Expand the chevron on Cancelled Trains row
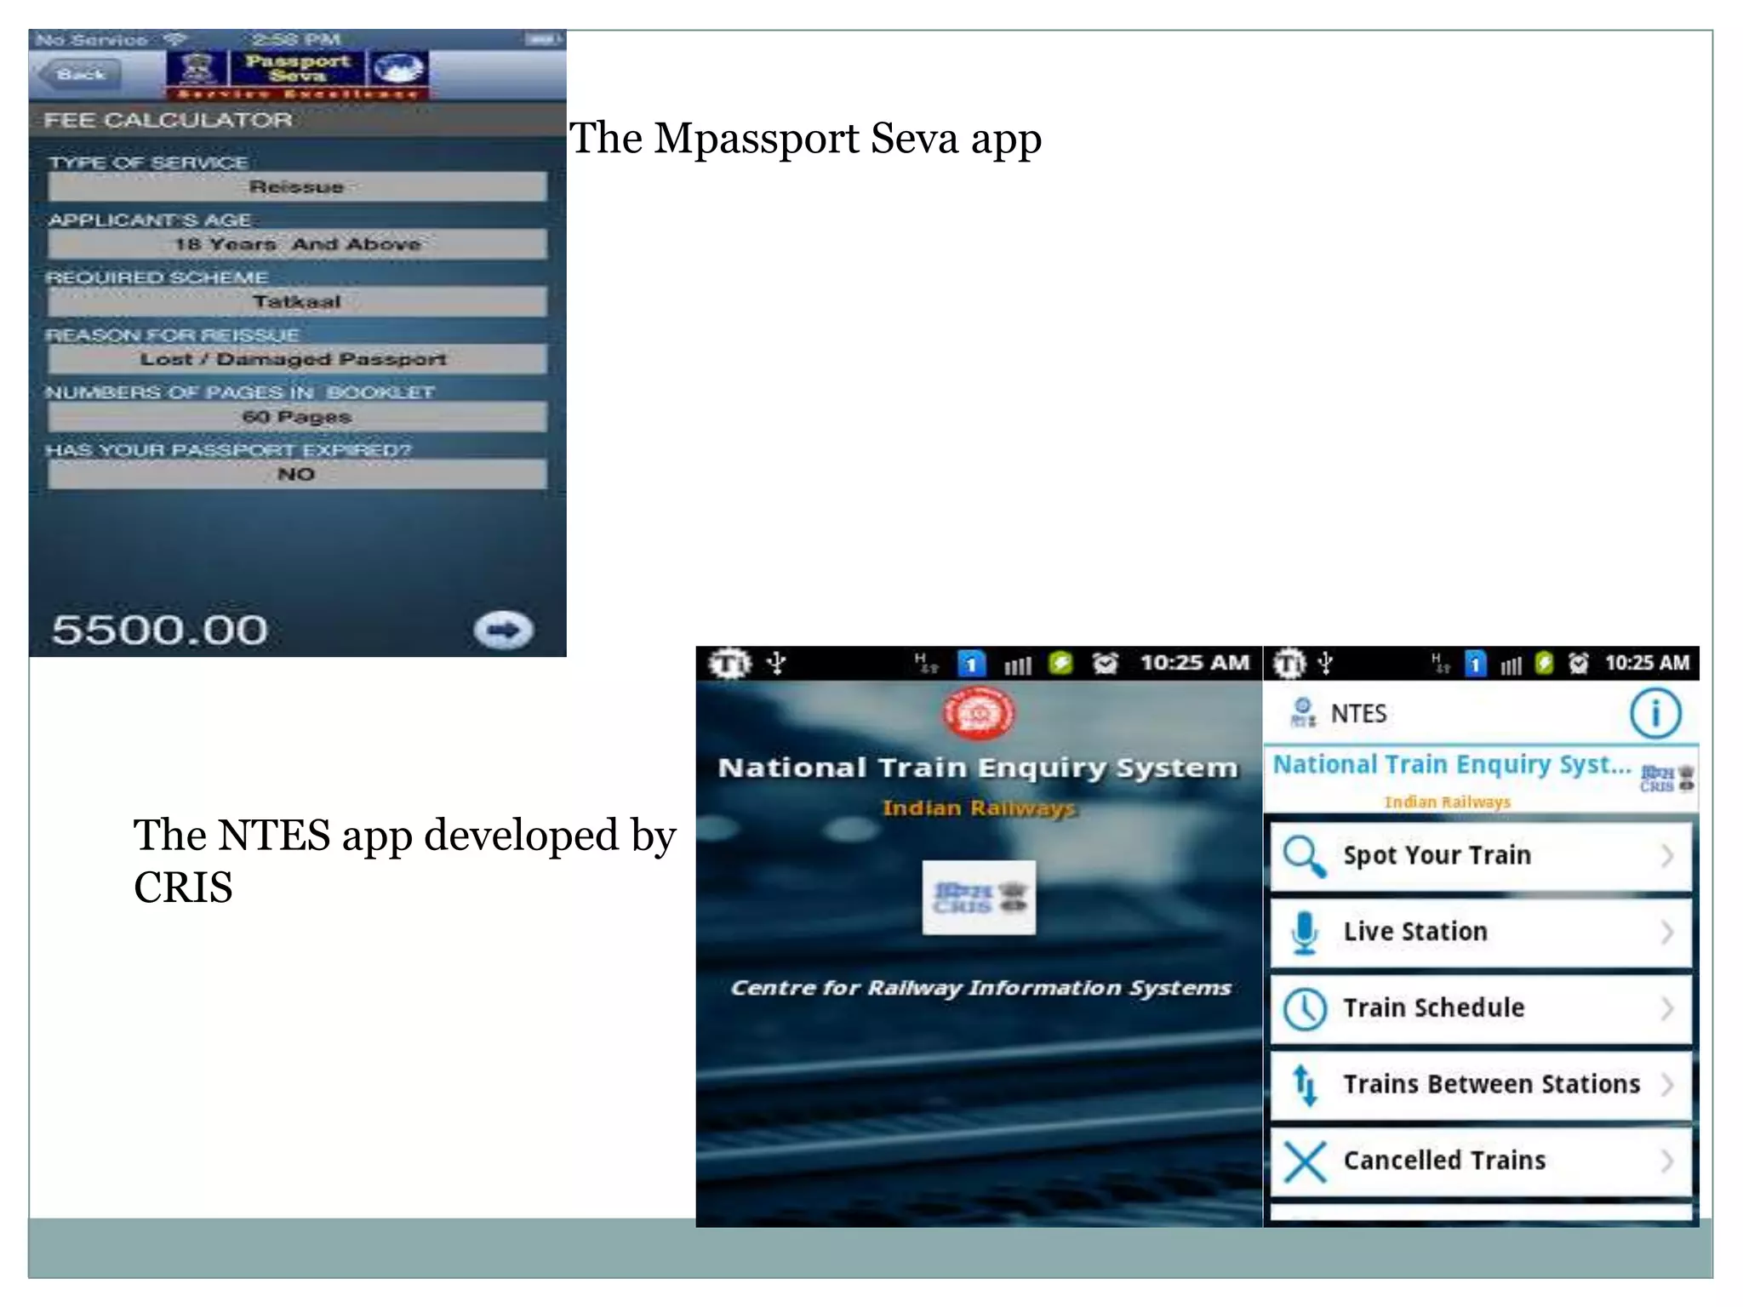The image size is (1743, 1307). point(1666,1161)
